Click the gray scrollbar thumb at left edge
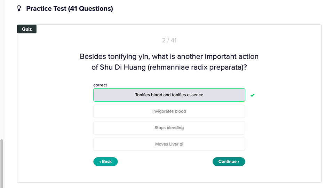 point(2,164)
